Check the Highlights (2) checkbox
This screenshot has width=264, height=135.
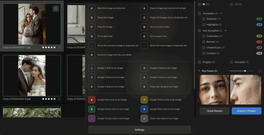point(204,25)
